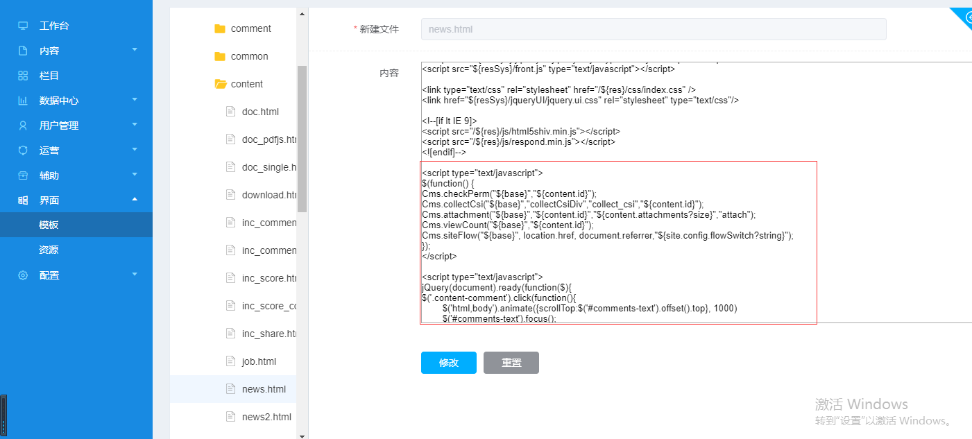Image resolution: width=972 pixels, height=439 pixels.
Task: Click file icon beside doc.html
Action: click(231, 112)
